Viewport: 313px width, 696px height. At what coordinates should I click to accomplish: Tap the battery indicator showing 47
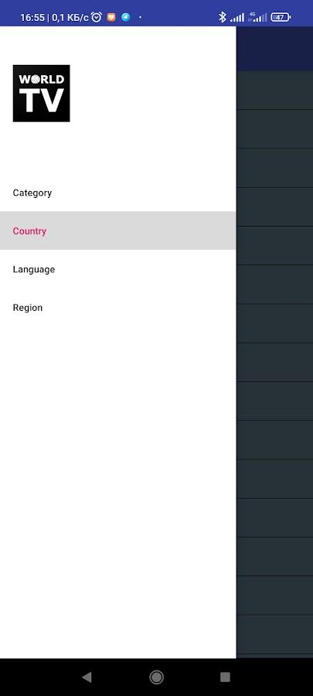coord(281,17)
